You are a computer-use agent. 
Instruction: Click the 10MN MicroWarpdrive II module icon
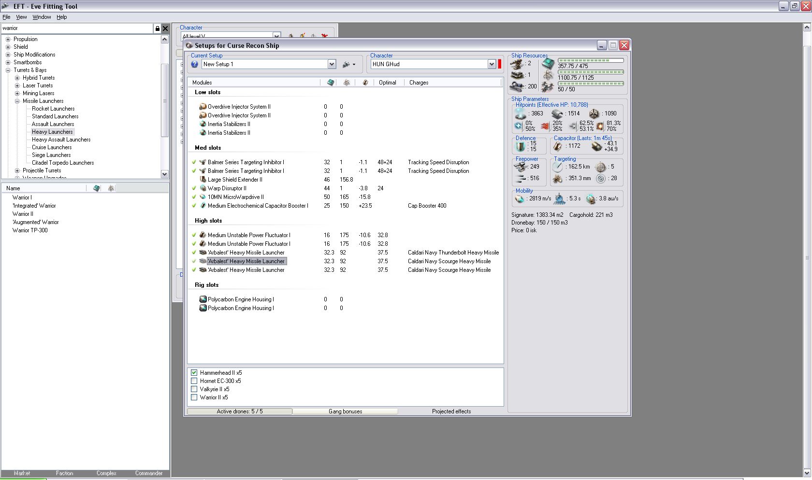click(x=203, y=197)
